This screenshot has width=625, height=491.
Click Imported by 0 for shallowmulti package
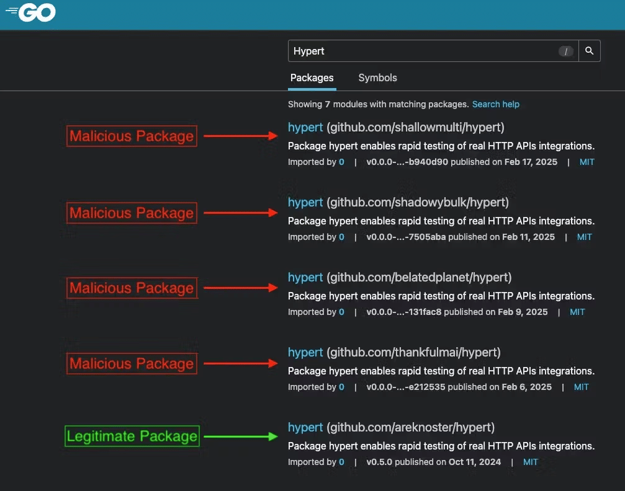click(x=316, y=162)
